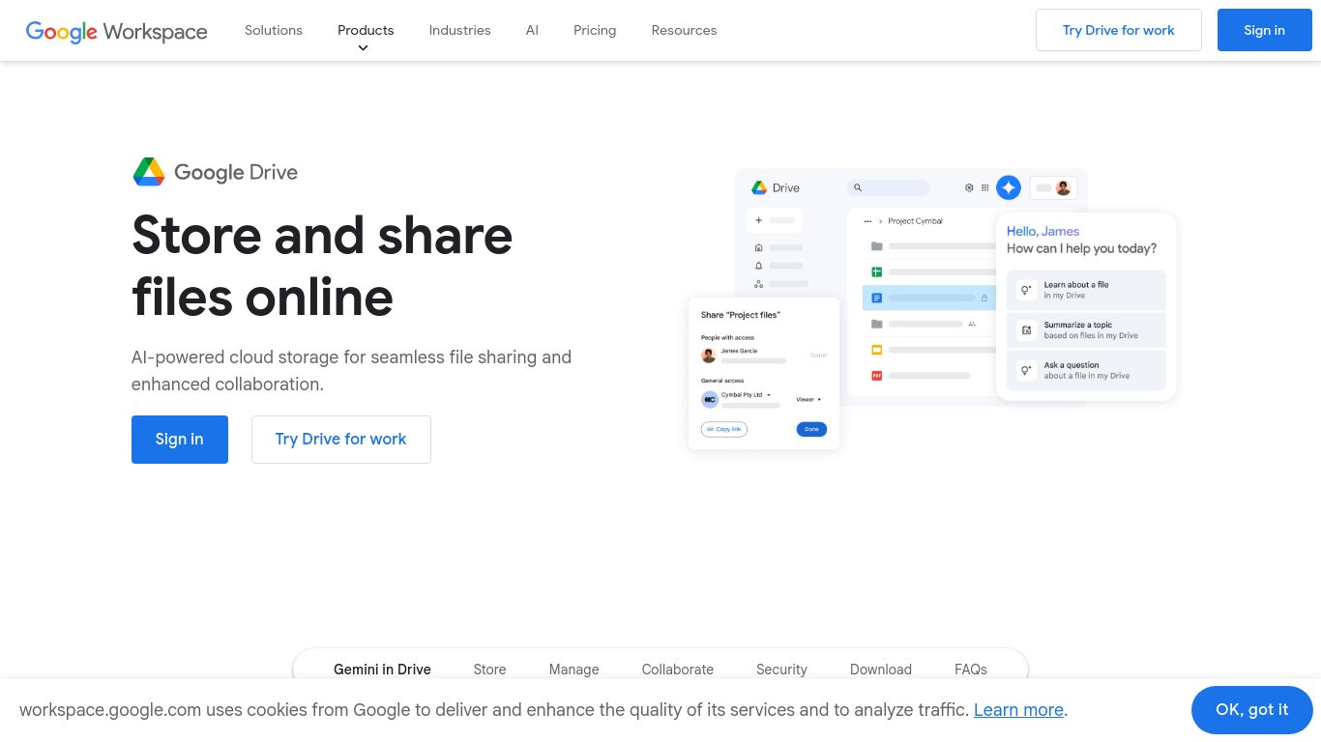The width and height of the screenshot is (1321, 742).
Task: Click the search bar in Drive illustration
Action: (889, 187)
